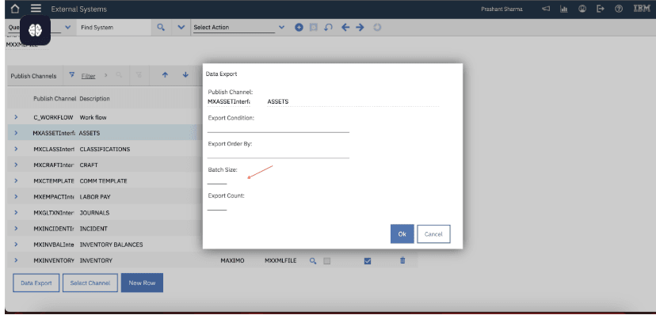This screenshot has height=315, width=656.
Task: Click the clear filter funnel icon
Action: pyautogui.click(x=139, y=75)
